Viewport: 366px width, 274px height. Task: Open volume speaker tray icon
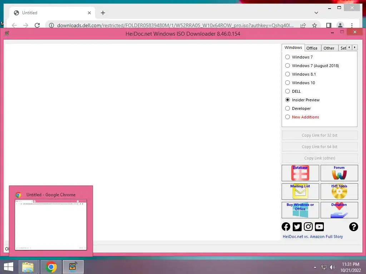[332, 267]
